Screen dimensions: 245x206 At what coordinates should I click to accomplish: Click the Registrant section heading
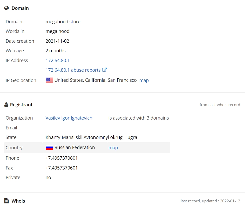tap(21, 105)
